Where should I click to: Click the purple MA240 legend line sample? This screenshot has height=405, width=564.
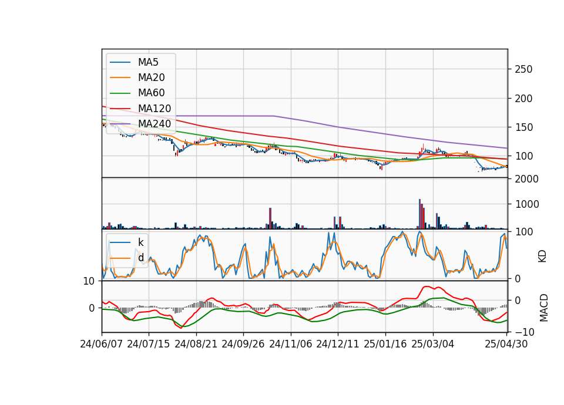coord(120,124)
